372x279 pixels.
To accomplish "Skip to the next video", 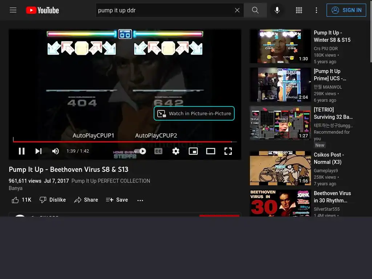I will pos(39,151).
